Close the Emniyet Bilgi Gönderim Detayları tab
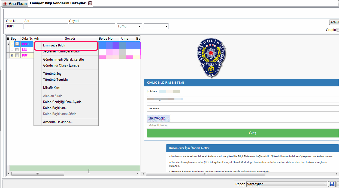This screenshot has height=188, width=339. point(90,3)
